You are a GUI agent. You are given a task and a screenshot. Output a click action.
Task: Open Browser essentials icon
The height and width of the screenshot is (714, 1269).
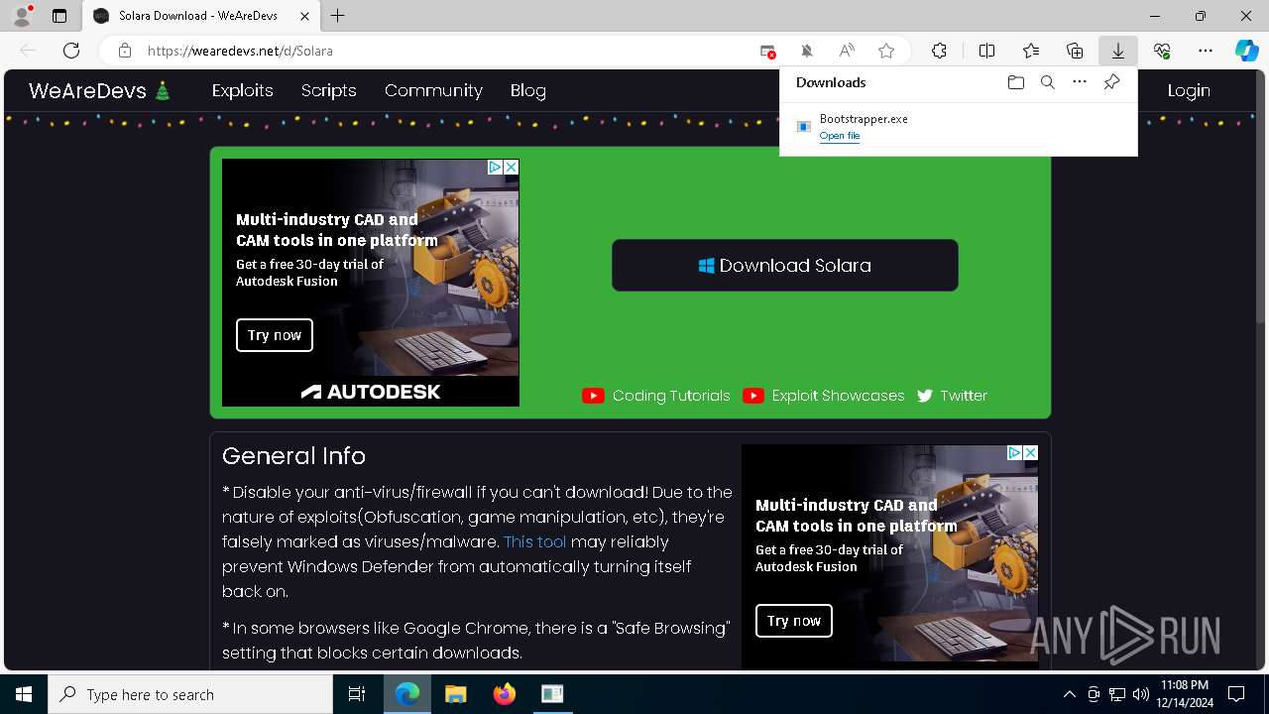(x=1162, y=51)
